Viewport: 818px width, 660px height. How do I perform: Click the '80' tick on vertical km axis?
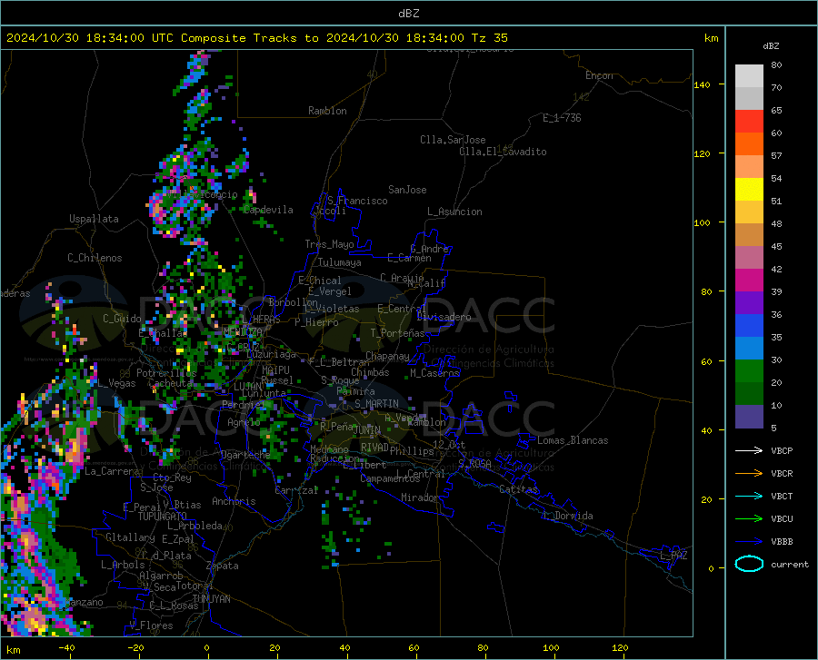point(706,291)
